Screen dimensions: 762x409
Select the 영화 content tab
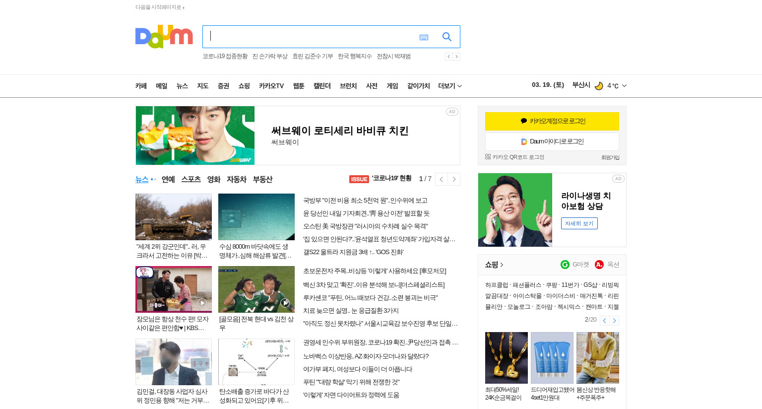click(214, 179)
